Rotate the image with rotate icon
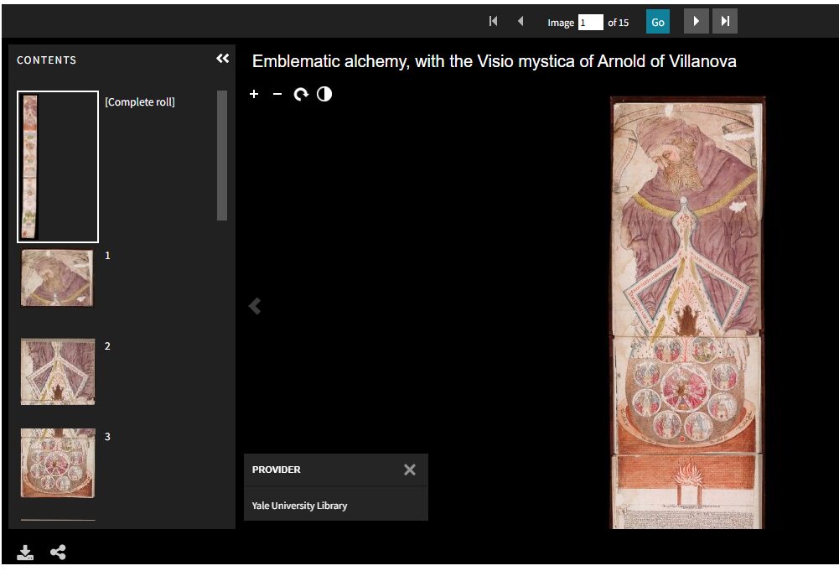The image size is (839, 571). (301, 95)
